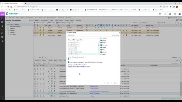The image size is (182, 102).
Task: Switch to the Workstations tab
Action: coord(44,20)
